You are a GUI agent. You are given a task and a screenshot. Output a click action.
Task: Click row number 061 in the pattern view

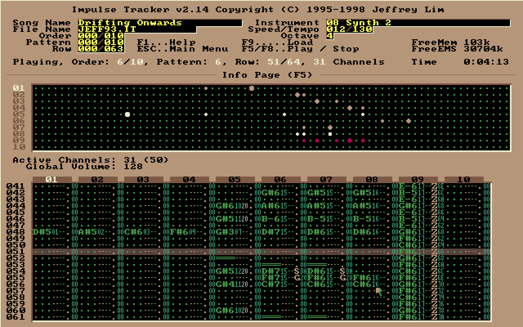click(x=16, y=317)
